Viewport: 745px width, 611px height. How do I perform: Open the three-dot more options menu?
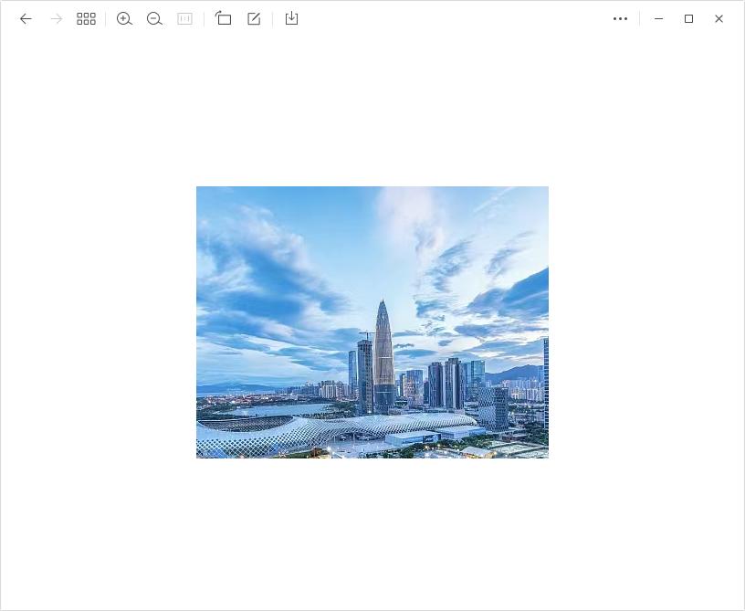tap(621, 19)
